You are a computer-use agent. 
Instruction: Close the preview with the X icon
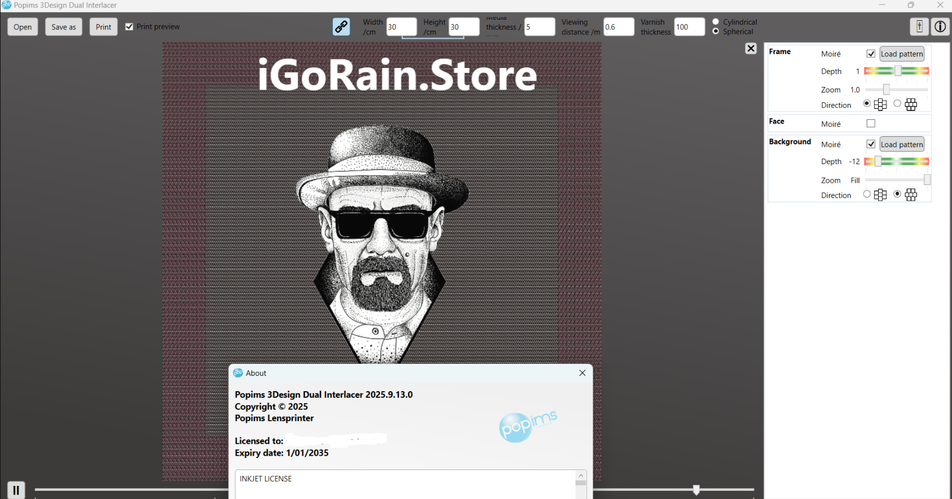pyautogui.click(x=751, y=49)
